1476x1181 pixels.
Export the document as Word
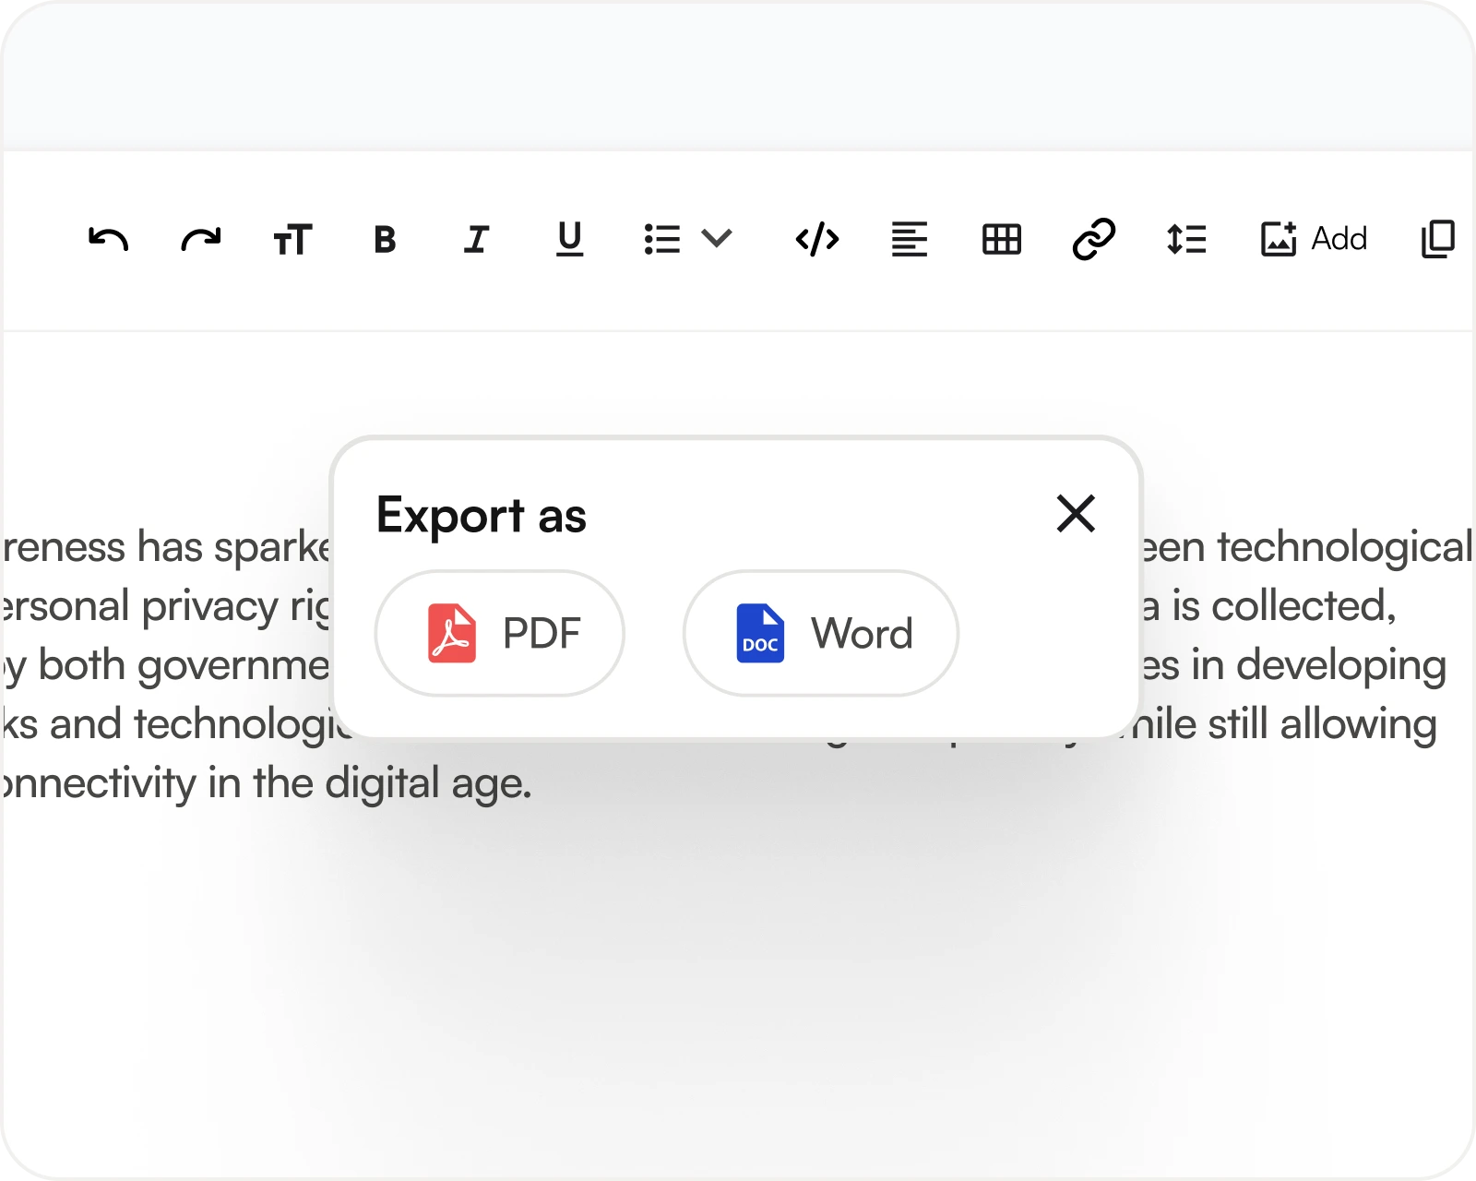click(821, 633)
